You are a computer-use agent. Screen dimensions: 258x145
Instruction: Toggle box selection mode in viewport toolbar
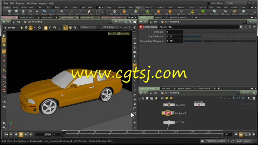tap(45, 28)
